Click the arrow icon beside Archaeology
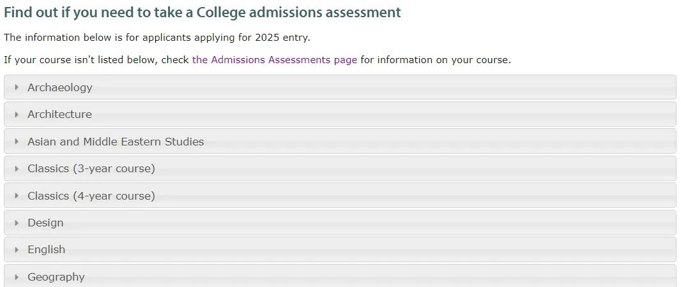This screenshot has width=681, height=287. (17, 87)
